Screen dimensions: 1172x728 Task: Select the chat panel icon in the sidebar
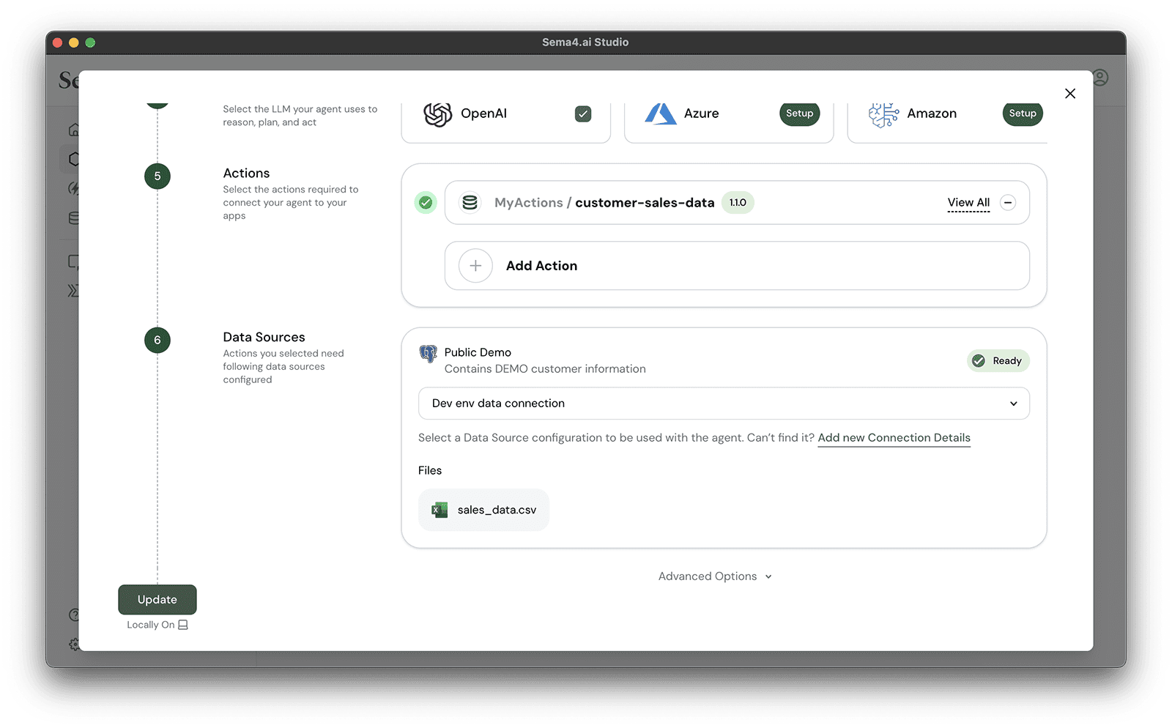(x=75, y=261)
